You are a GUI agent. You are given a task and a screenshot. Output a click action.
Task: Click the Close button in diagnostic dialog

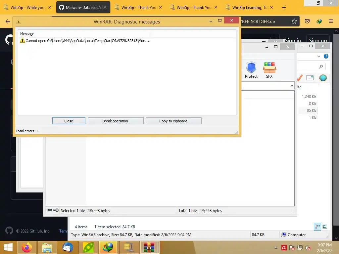pyautogui.click(x=69, y=121)
